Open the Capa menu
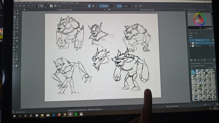Viewport: 219px width, 123px height. pos(36,3)
